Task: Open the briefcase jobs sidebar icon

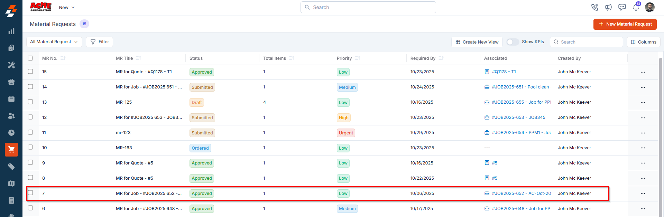Action: (11, 82)
